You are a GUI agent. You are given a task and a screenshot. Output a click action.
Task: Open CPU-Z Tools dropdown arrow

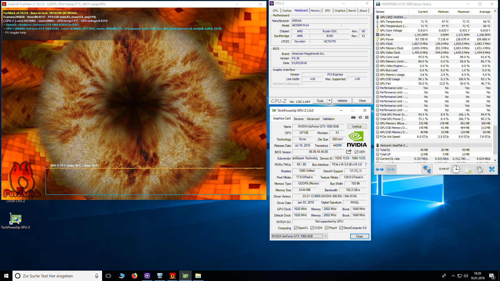click(329, 101)
